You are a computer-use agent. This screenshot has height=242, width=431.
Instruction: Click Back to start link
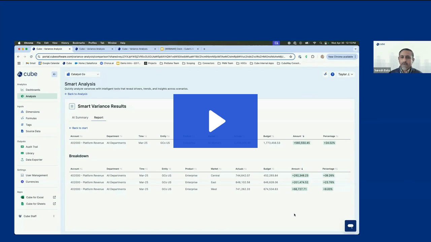[78, 128]
